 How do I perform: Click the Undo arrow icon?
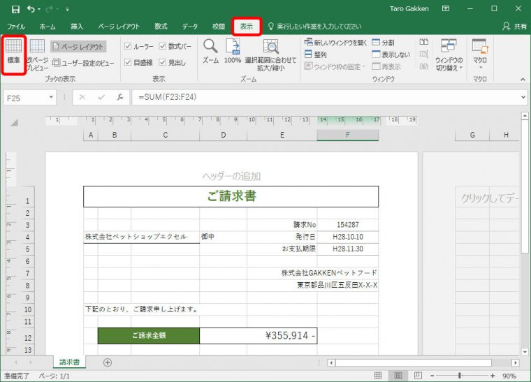click(x=31, y=9)
